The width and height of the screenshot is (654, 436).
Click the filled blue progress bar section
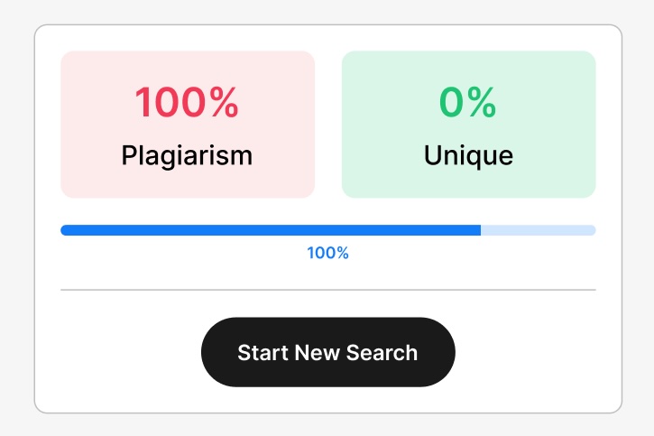click(271, 230)
